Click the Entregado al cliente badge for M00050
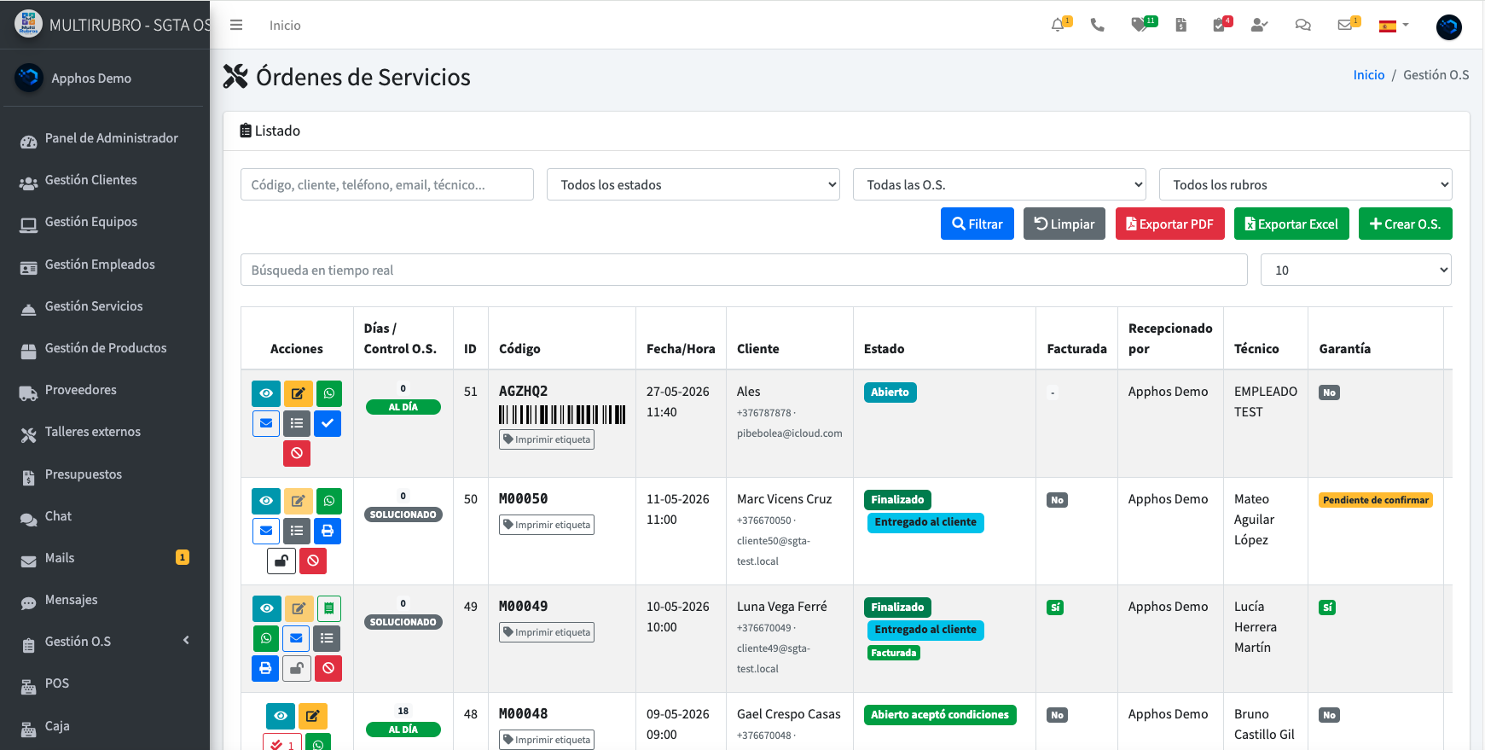The width and height of the screenshot is (1485, 750). 925,522
